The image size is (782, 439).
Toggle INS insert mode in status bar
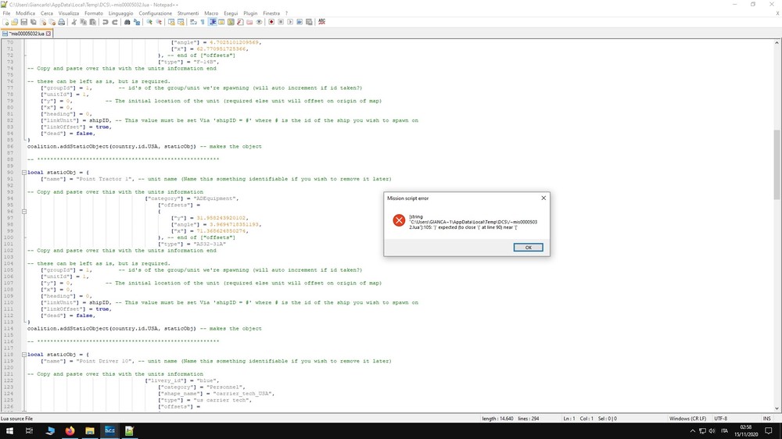click(x=766, y=419)
